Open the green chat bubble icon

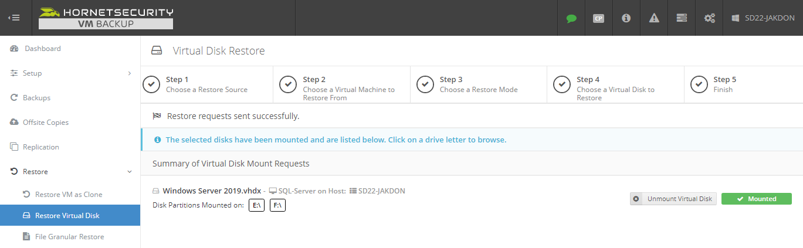[x=571, y=18]
